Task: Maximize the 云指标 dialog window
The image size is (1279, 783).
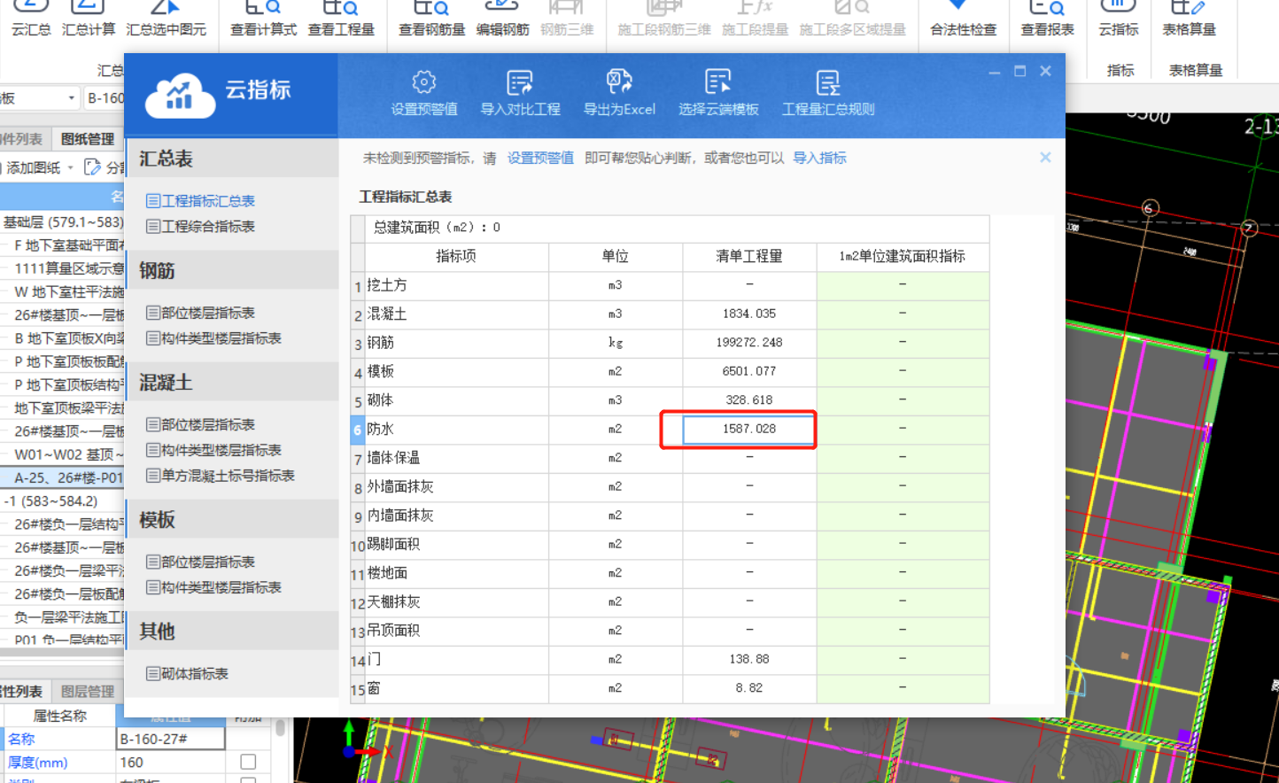Action: (1019, 71)
